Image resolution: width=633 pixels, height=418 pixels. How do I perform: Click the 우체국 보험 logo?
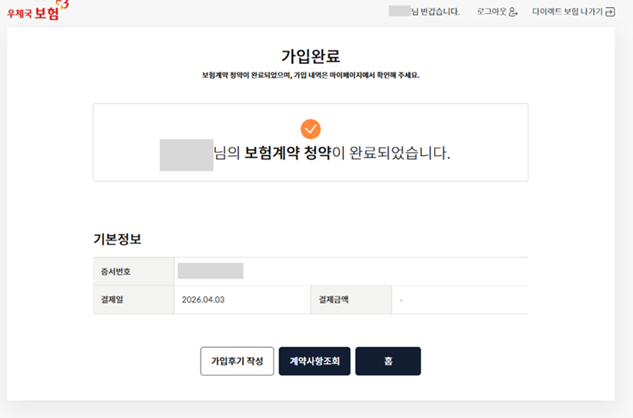point(38,11)
